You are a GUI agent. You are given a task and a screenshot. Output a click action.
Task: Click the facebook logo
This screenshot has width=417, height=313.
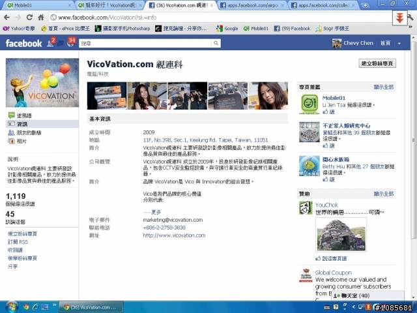(23, 43)
